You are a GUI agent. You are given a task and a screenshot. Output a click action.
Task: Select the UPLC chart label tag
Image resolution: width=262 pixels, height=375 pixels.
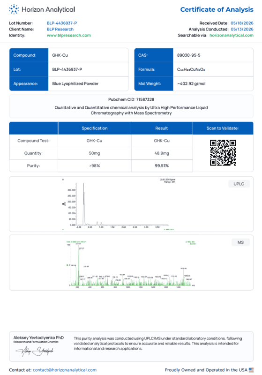point(239,184)
